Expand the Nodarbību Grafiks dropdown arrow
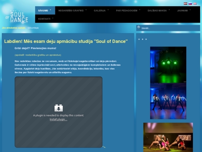Screen dimensions: 202x152 pos(86,10)
